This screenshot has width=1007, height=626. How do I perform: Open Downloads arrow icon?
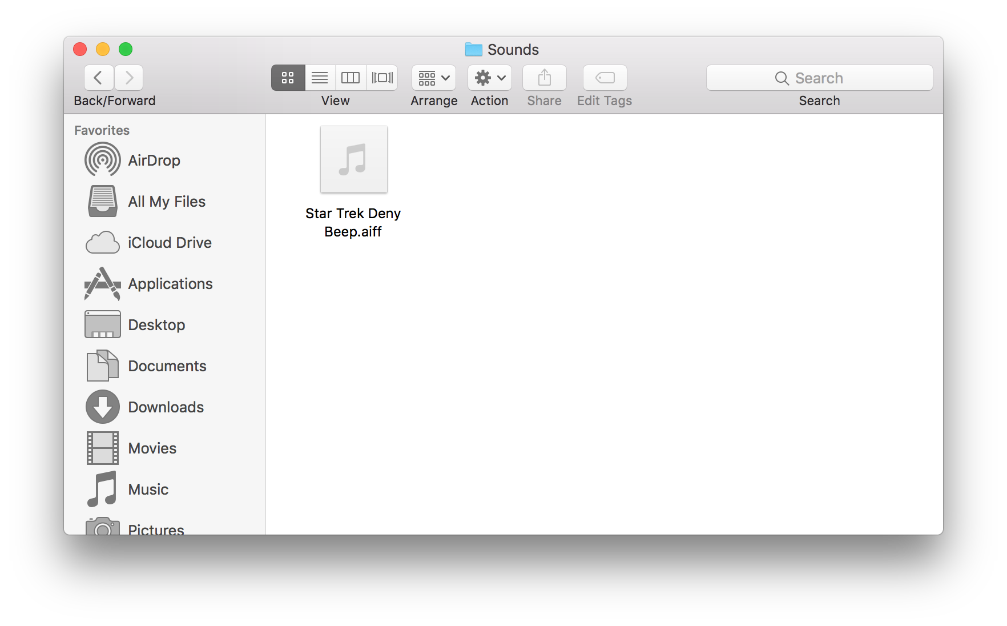coord(103,407)
